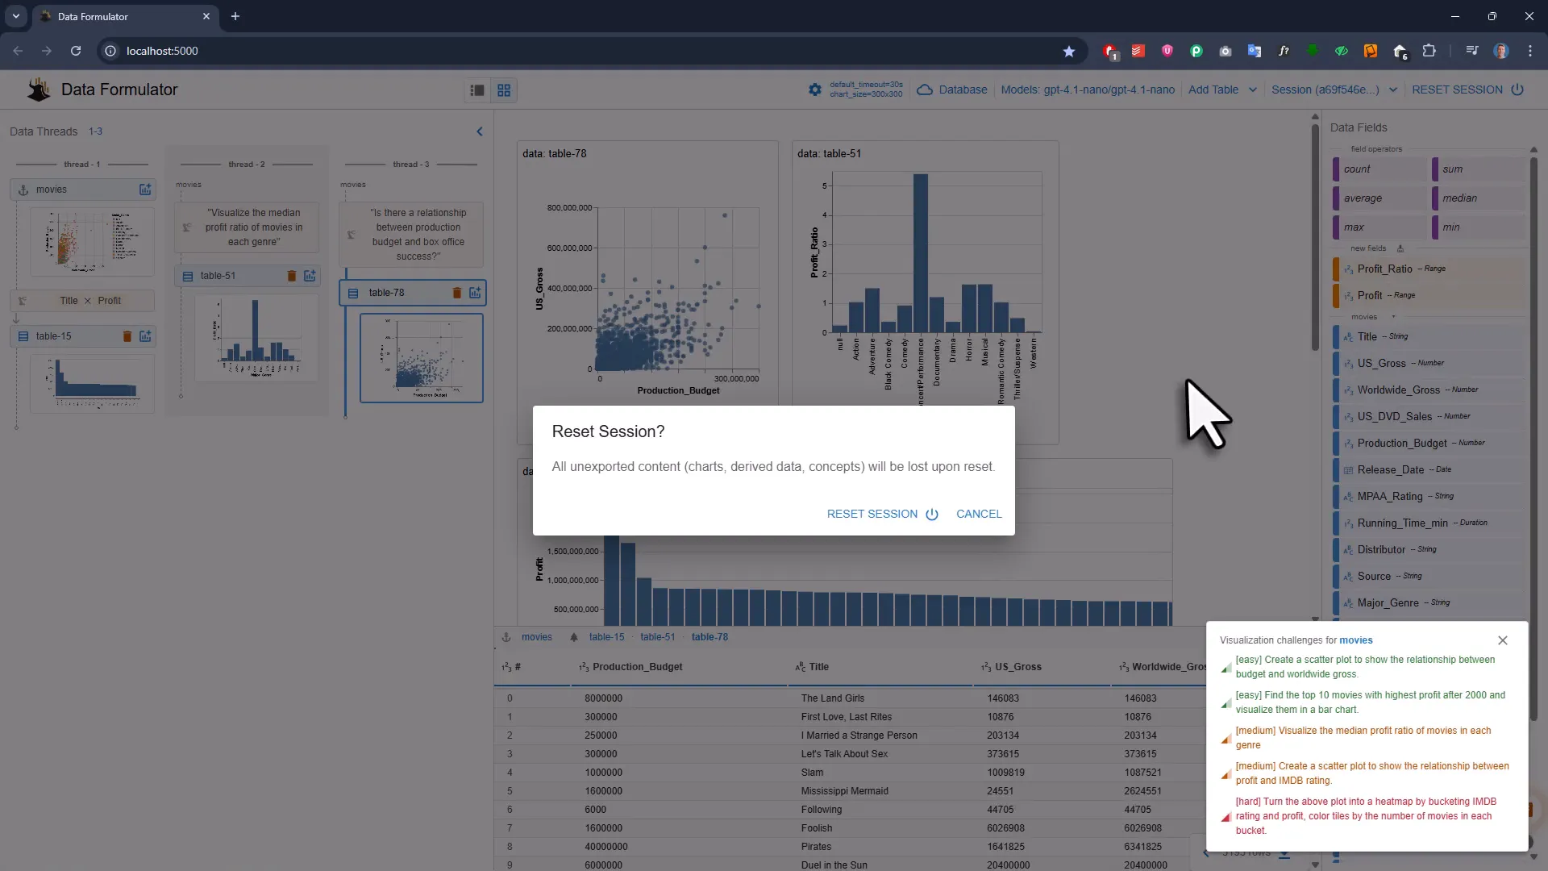Open browser extensions puzzle icon
The height and width of the screenshot is (871, 1548).
coord(1429,51)
